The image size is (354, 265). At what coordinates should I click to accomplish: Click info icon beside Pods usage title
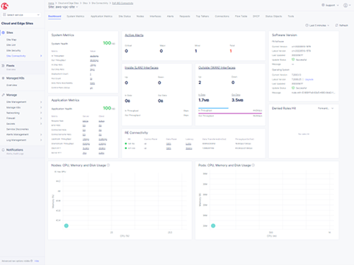pyautogui.click(x=253, y=165)
